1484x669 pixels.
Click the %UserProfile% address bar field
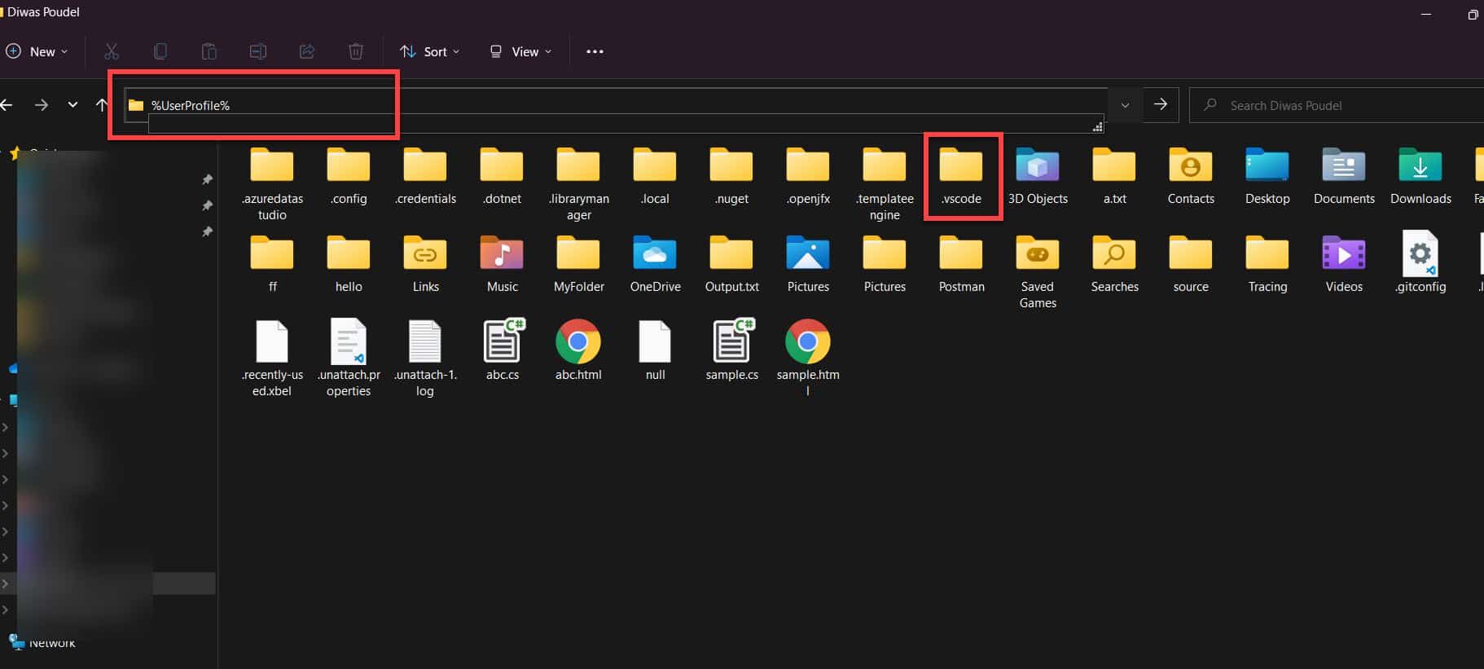tap(615, 105)
